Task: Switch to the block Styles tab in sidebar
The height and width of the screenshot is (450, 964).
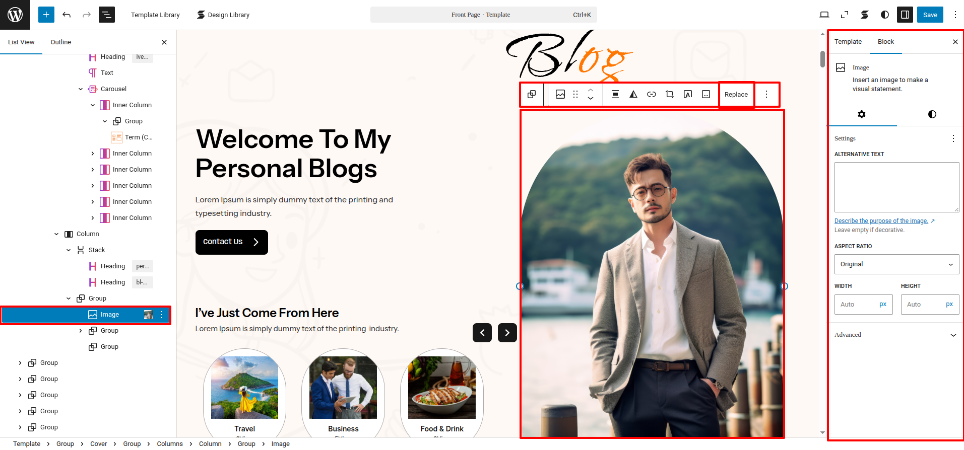Action: click(932, 114)
